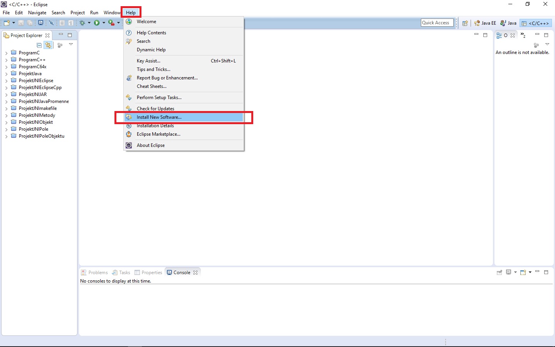
Task: Open Eclipse Marketplace from Help menu
Action: click(184, 134)
